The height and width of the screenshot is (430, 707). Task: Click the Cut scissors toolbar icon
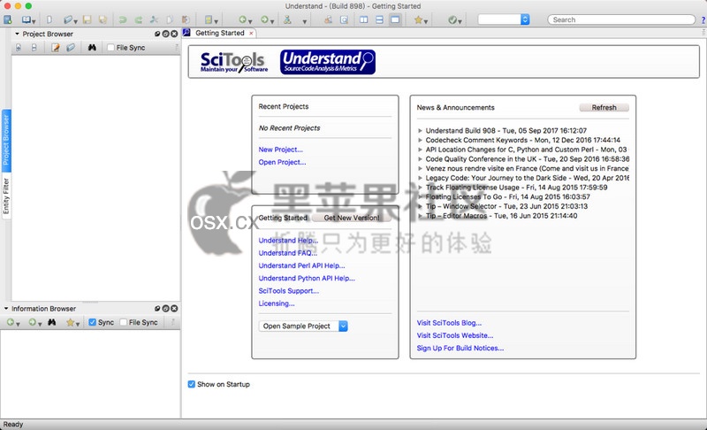(154, 19)
